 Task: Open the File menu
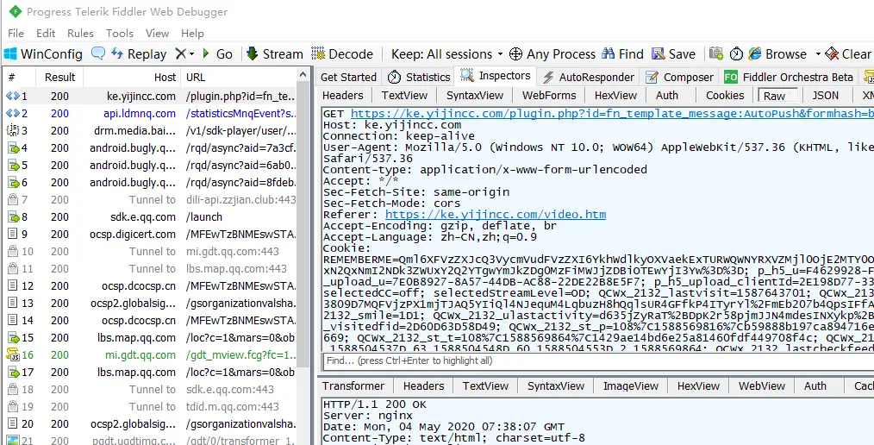[16, 34]
